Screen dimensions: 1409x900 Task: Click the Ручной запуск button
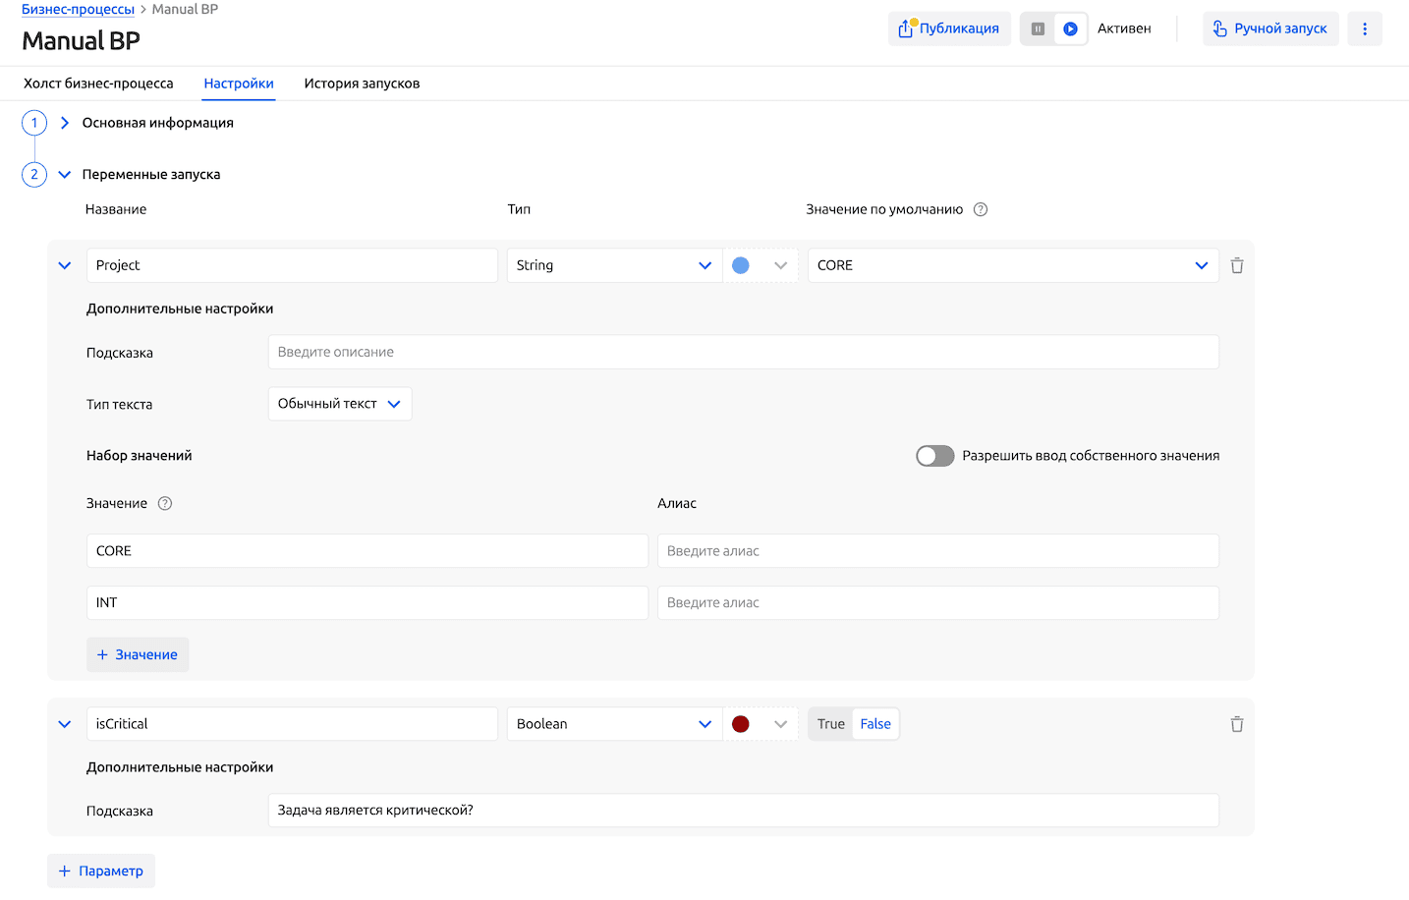point(1269,29)
